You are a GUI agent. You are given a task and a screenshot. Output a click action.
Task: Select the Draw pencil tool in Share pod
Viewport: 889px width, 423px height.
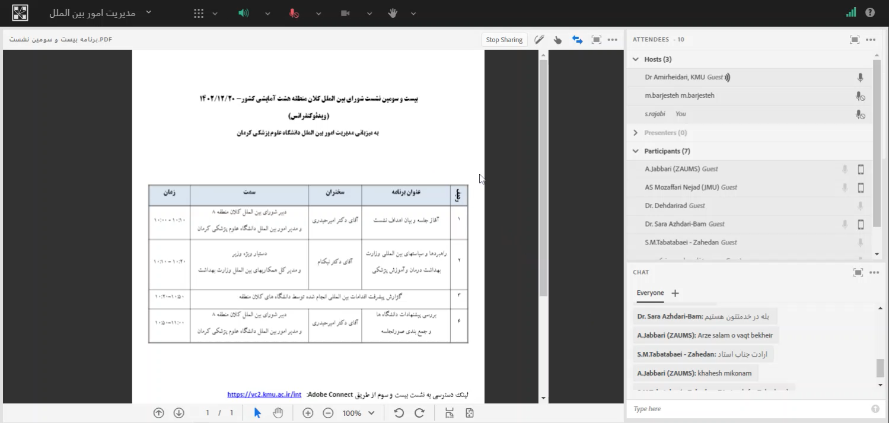pyautogui.click(x=539, y=40)
